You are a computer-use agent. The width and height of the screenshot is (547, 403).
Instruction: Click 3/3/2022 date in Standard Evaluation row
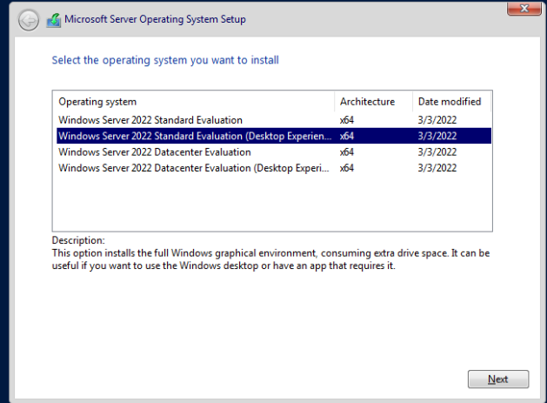[x=437, y=120]
